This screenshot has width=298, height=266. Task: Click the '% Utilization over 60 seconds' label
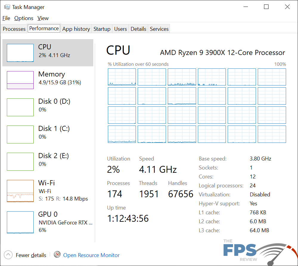pyautogui.click(x=138, y=64)
